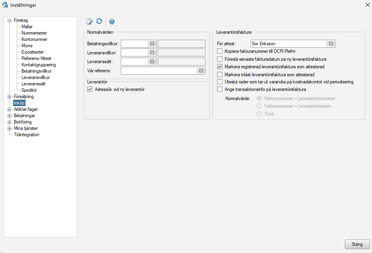Image resolution: width=372 pixels, height=253 pixels.
Task: Open Leveranssätt lookup list icon
Action: 152,62
